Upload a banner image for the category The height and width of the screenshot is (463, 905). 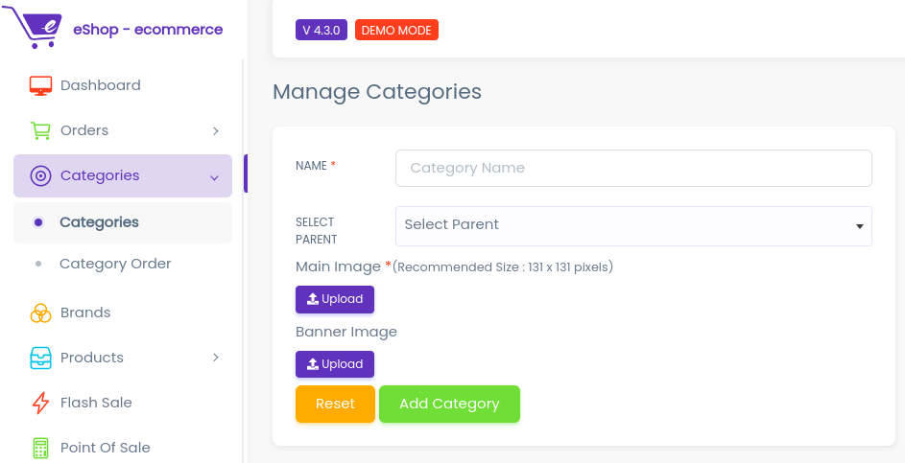point(334,364)
